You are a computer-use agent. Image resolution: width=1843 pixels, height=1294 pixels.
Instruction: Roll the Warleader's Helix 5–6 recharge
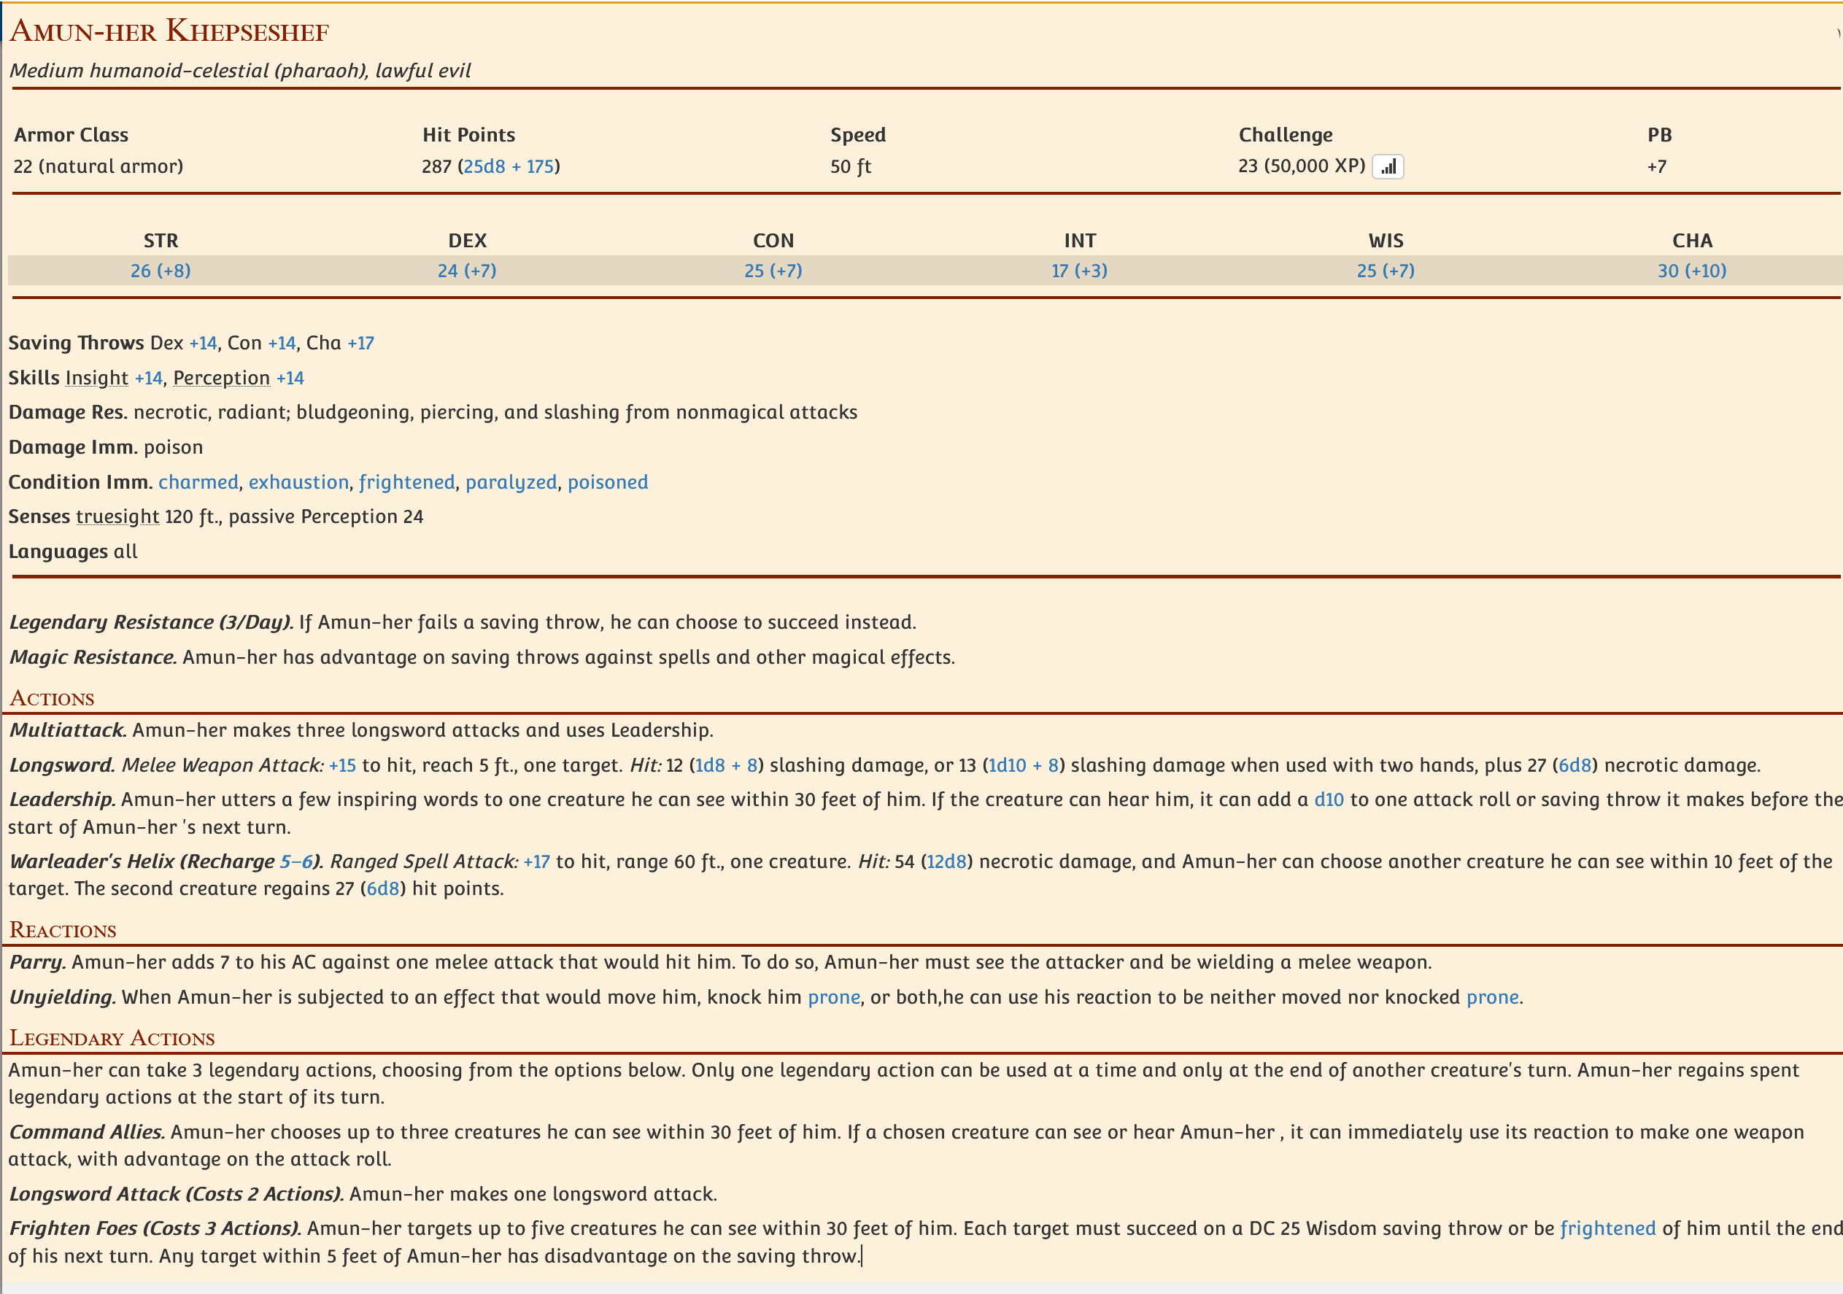tap(295, 862)
